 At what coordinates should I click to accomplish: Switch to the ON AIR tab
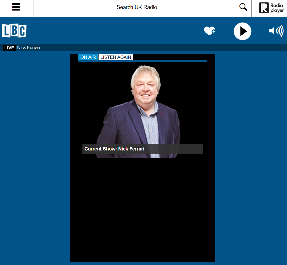(x=88, y=57)
